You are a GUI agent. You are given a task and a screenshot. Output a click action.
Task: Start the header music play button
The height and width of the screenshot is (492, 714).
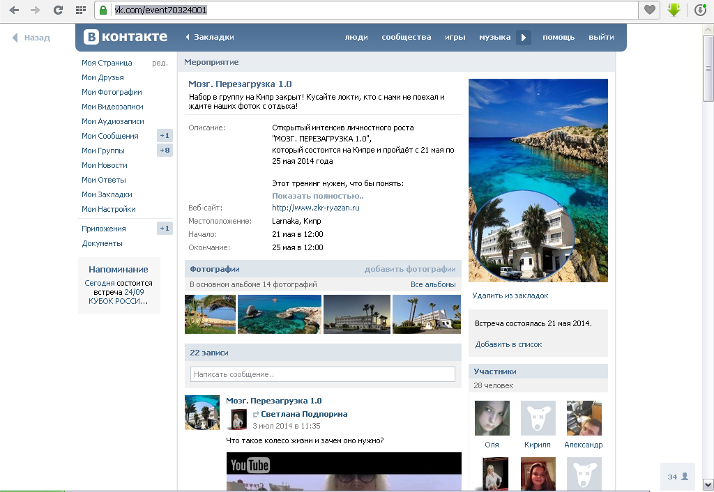(523, 38)
